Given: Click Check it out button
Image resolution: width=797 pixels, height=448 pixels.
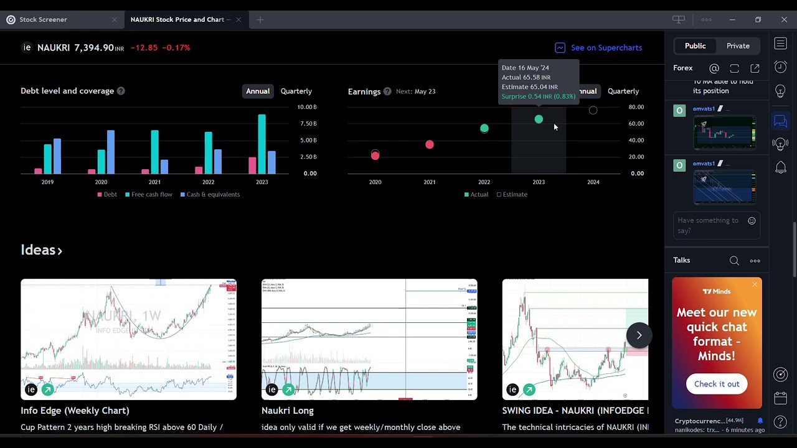Looking at the screenshot, I should tap(717, 384).
